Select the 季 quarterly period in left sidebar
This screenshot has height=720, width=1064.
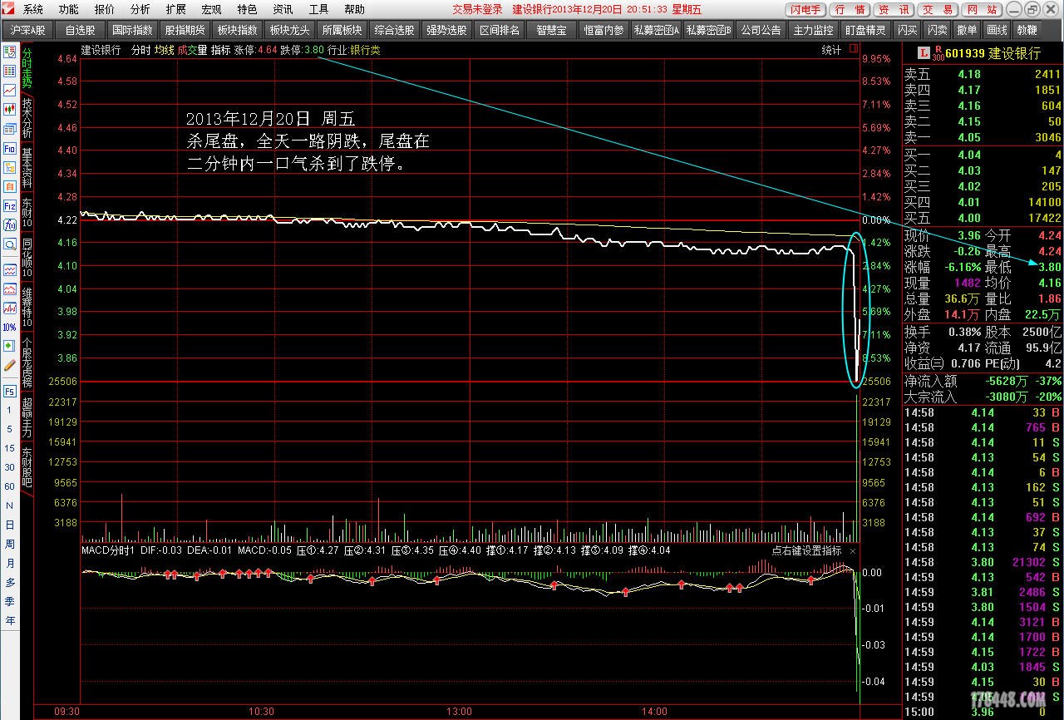coord(10,602)
